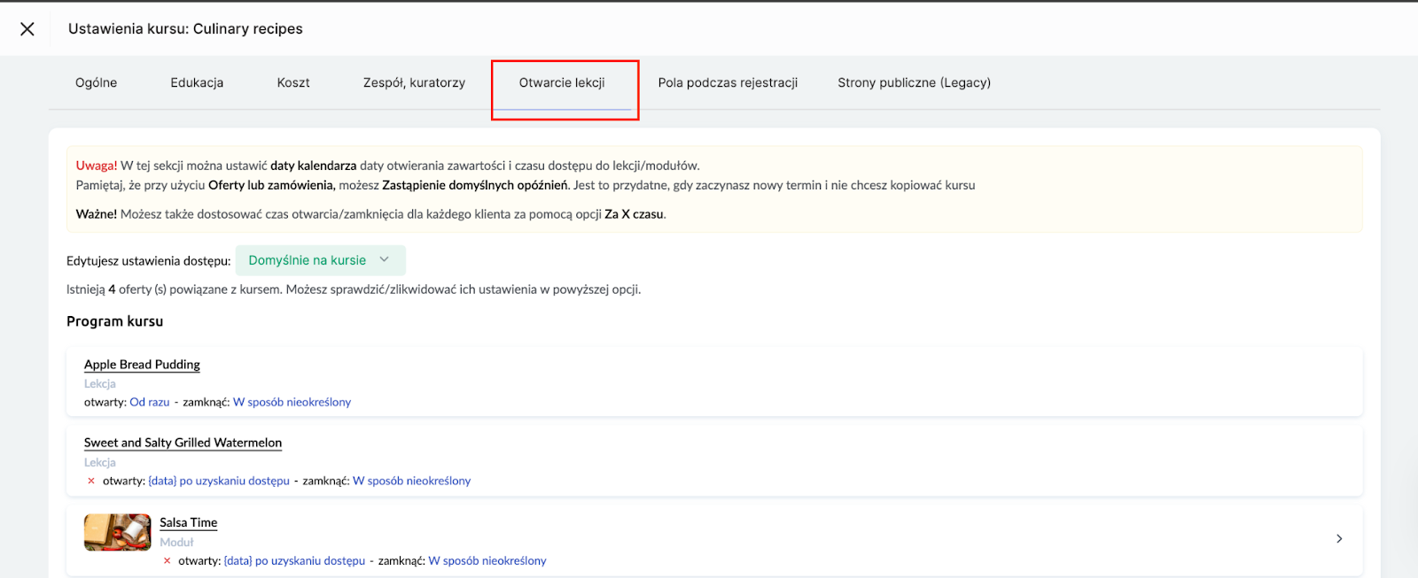
Task: Click Od razu opening time for Apple Bread Pudding
Action: (149, 402)
